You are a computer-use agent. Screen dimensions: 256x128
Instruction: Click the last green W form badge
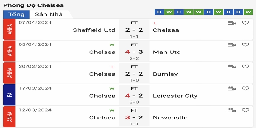tap(248, 12)
